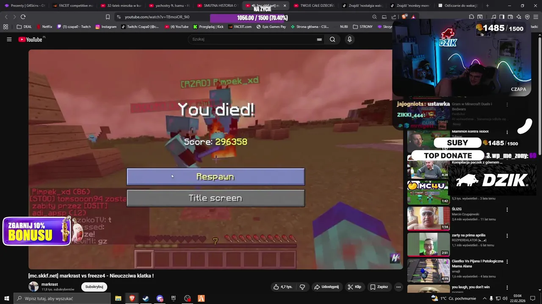
Task: Start voice search with the microphone
Action: click(x=349, y=39)
